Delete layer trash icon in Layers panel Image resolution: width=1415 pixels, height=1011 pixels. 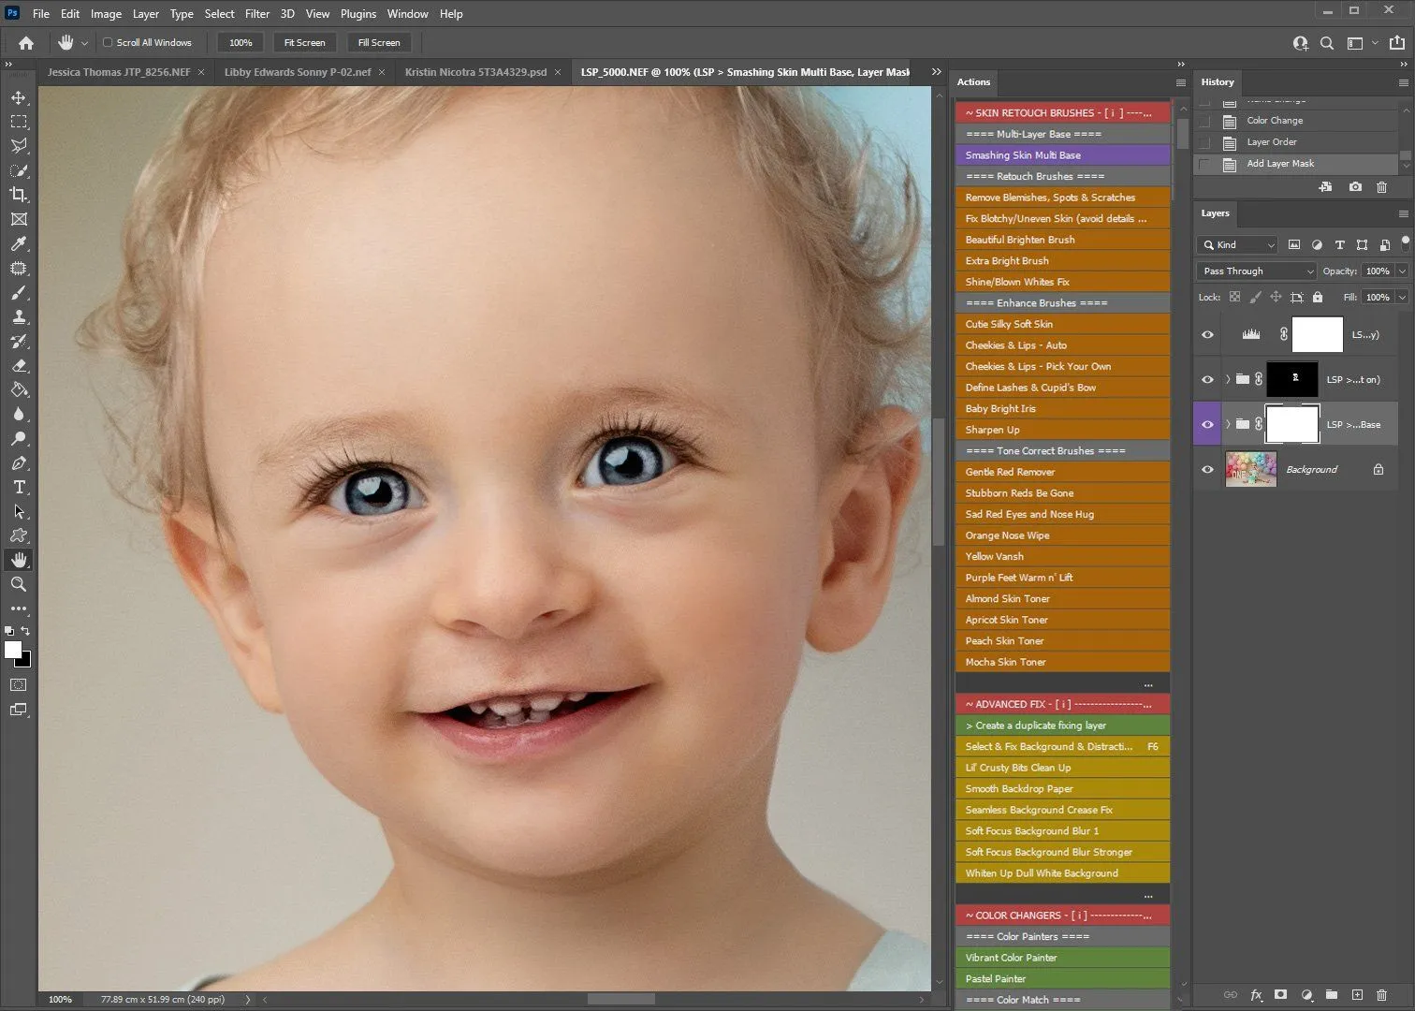(1382, 995)
